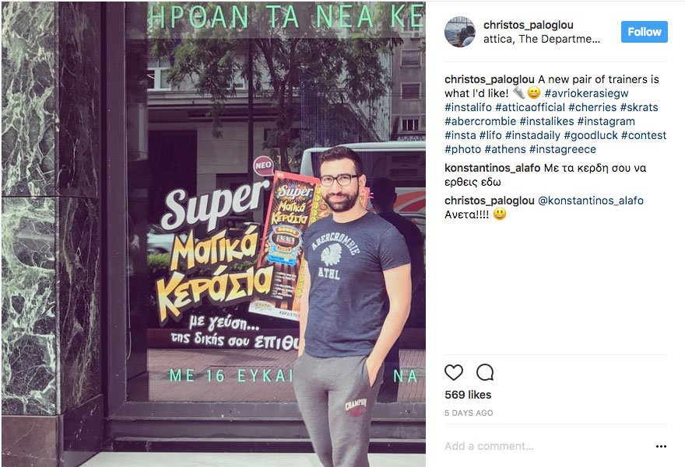Open hashtag #atticaofficial
Viewport: 685px width, 467px height.
tap(530, 107)
